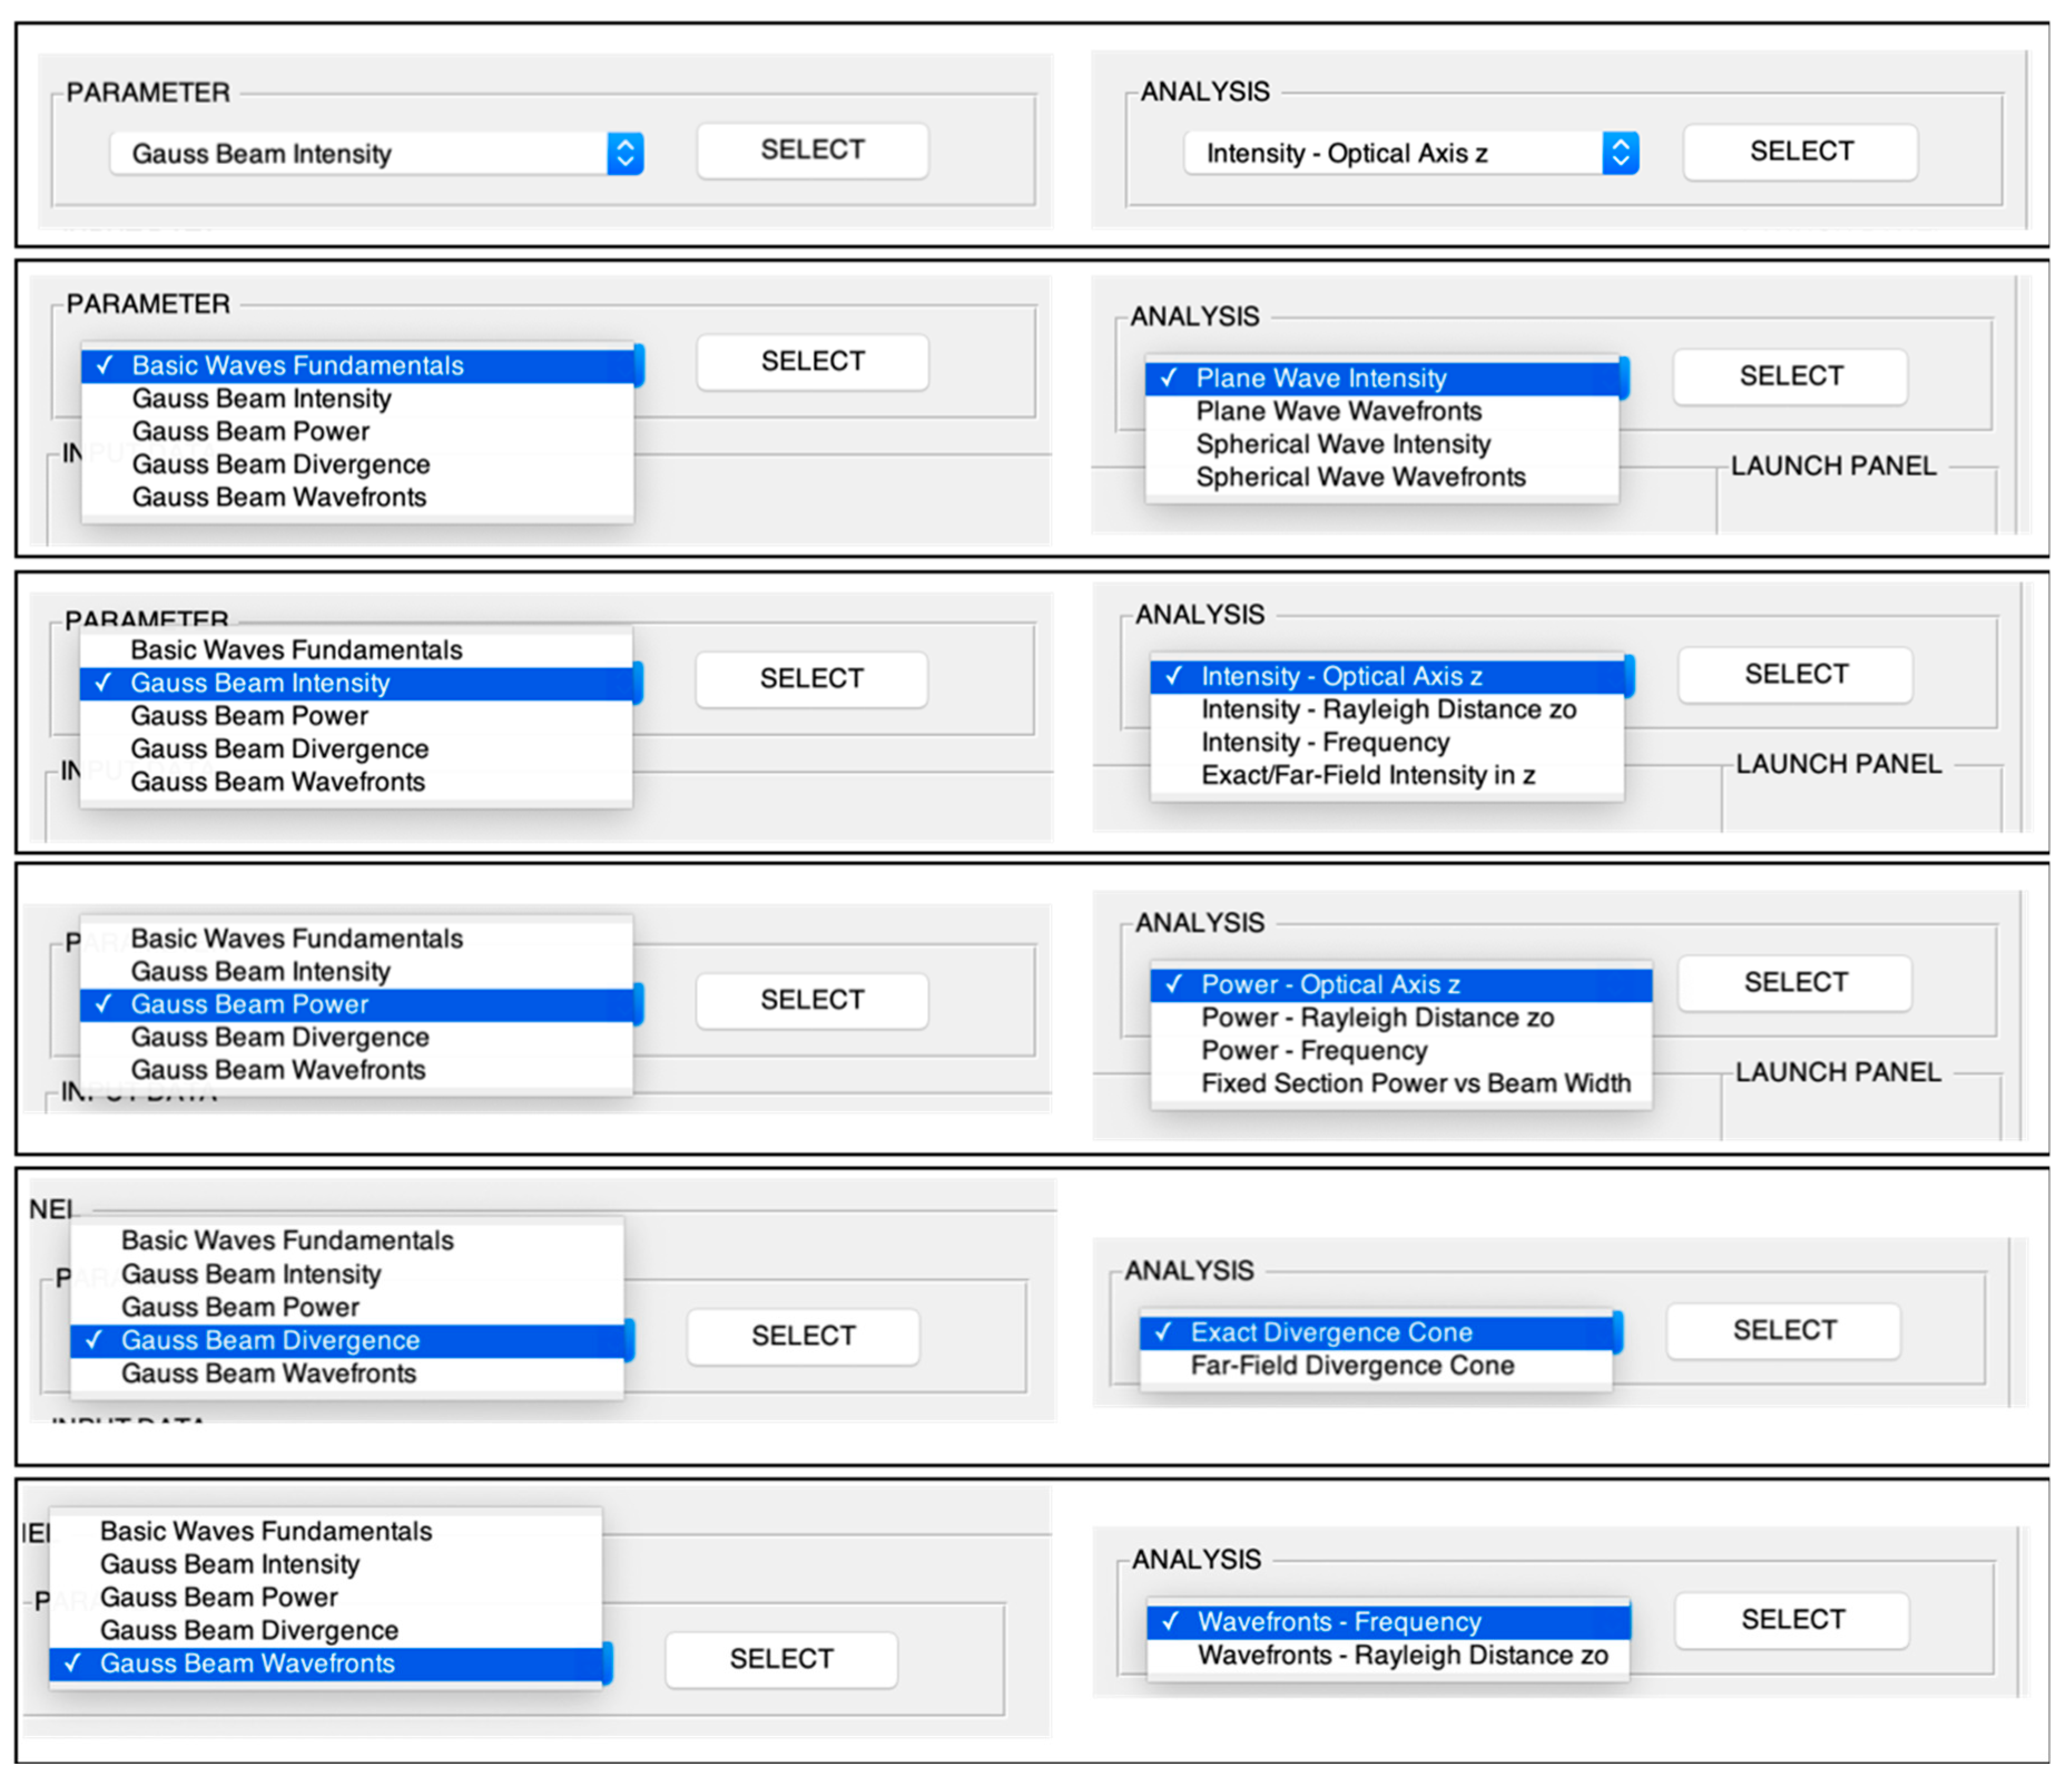
Task: Open the Gauss Beam Intensity parameter dropdown
Action: coord(360,154)
